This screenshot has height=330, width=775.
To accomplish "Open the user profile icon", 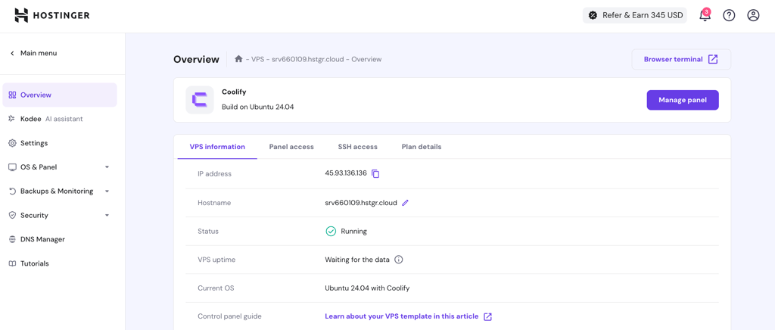I will (x=753, y=15).
